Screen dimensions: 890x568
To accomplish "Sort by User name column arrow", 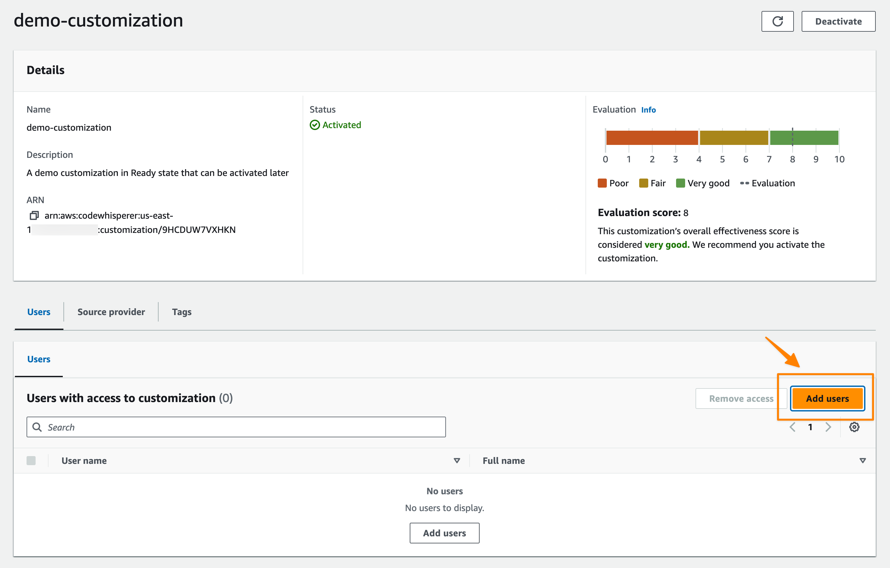I will (x=457, y=461).
